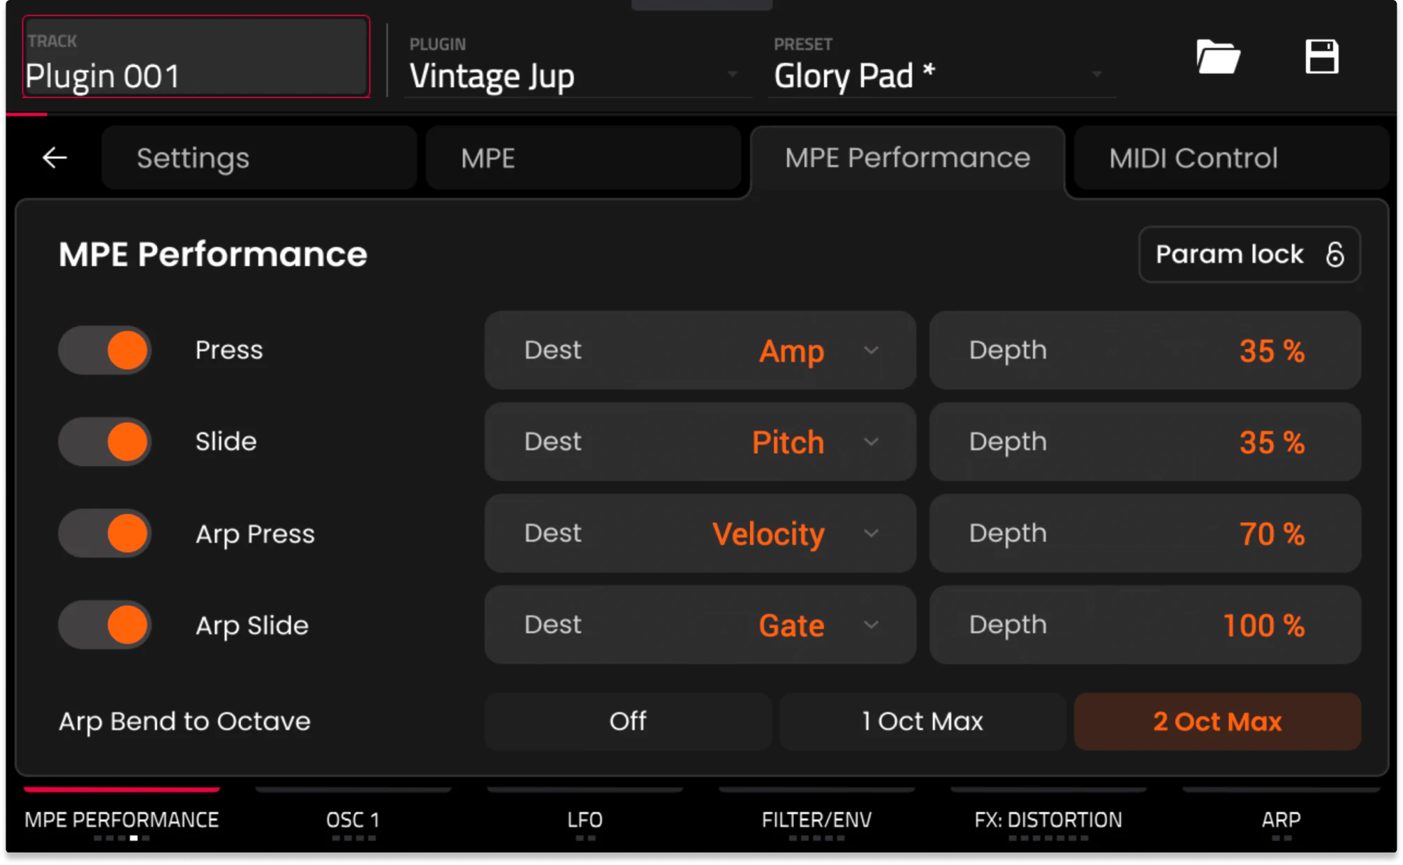Image resolution: width=1403 pixels, height=865 pixels.
Task: Click the back arrow icon
Action: (x=54, y=158)
